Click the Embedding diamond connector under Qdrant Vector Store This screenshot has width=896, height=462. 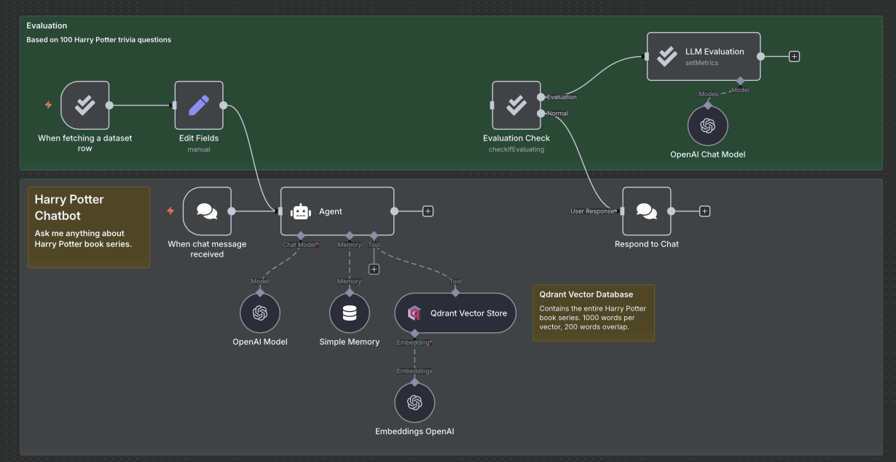click(x=414, y=333)
